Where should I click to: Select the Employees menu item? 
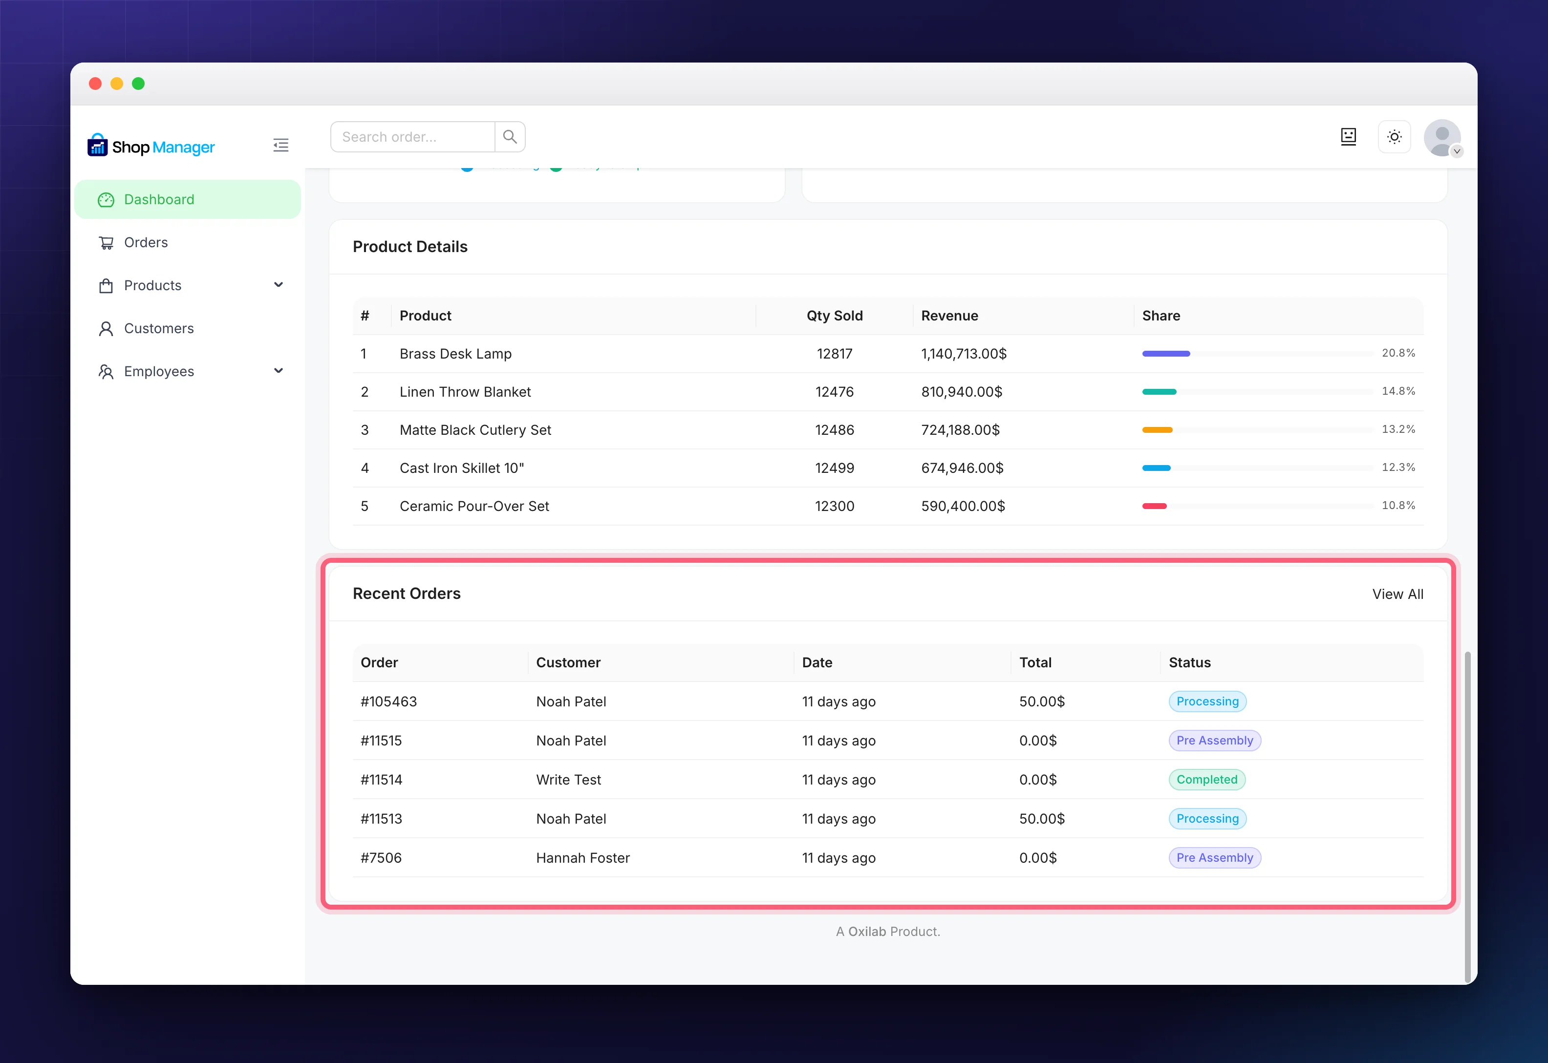click(187, 372)
